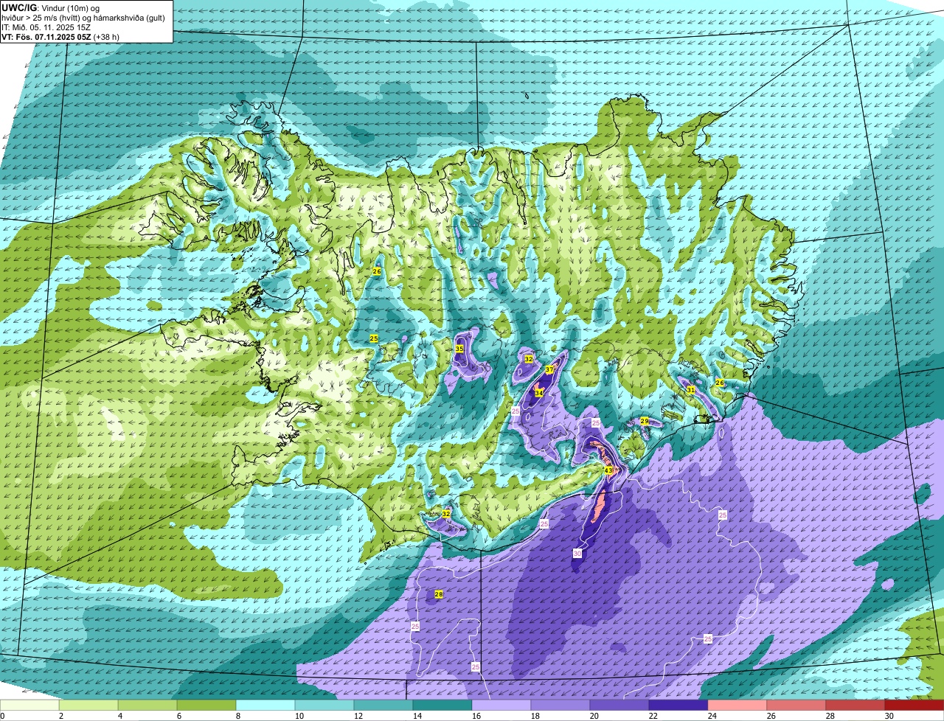944x721 pixels.
Task: Pick the 14–16 m/s dark teal legend swatch
Action: 442,706
